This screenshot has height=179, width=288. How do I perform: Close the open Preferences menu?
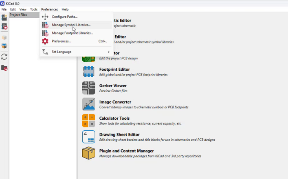click(49, 9)
